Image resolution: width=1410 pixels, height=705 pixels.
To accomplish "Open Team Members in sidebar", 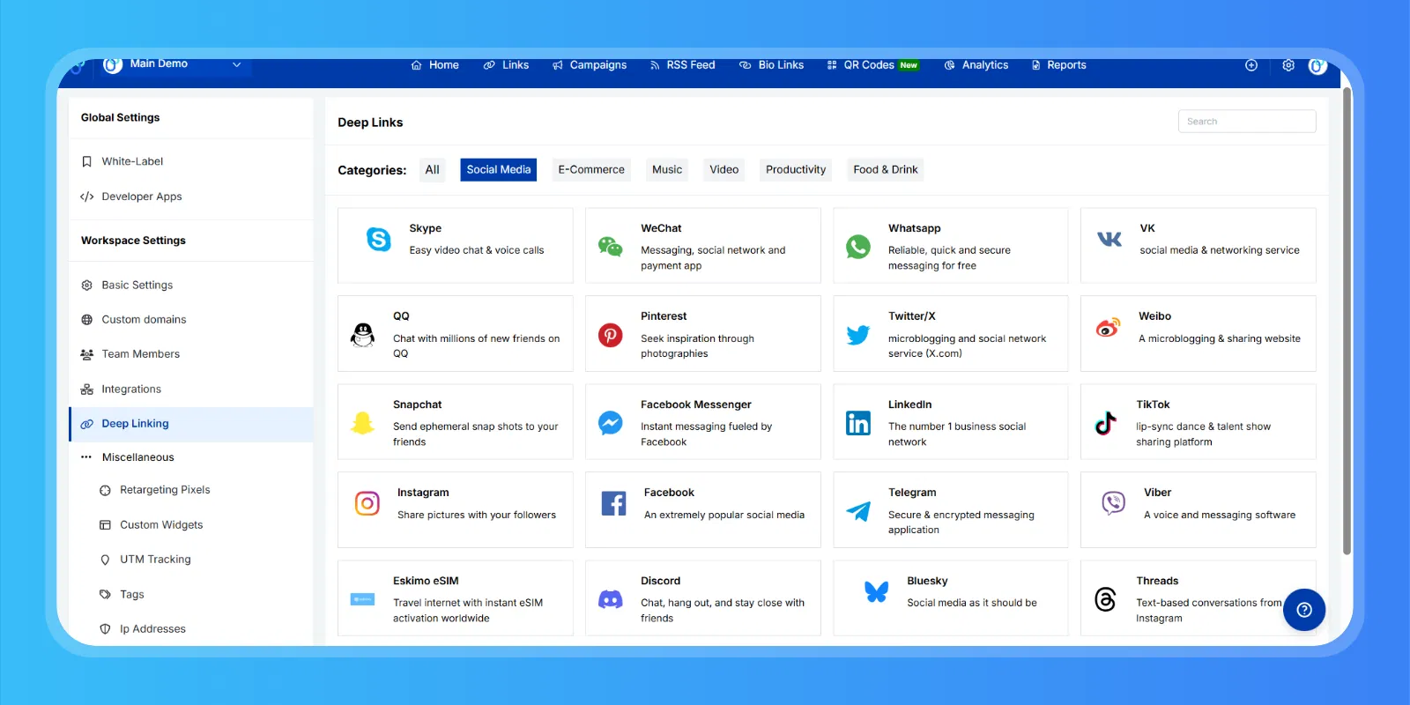I will click(x=140, y=354).
